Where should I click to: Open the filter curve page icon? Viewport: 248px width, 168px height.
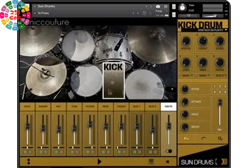203,139
